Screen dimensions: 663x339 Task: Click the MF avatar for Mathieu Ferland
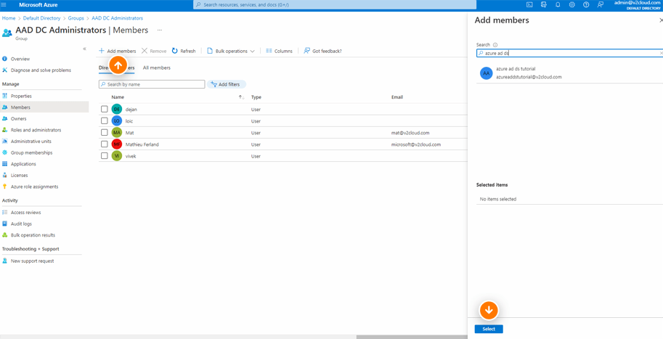click(117, 144)
